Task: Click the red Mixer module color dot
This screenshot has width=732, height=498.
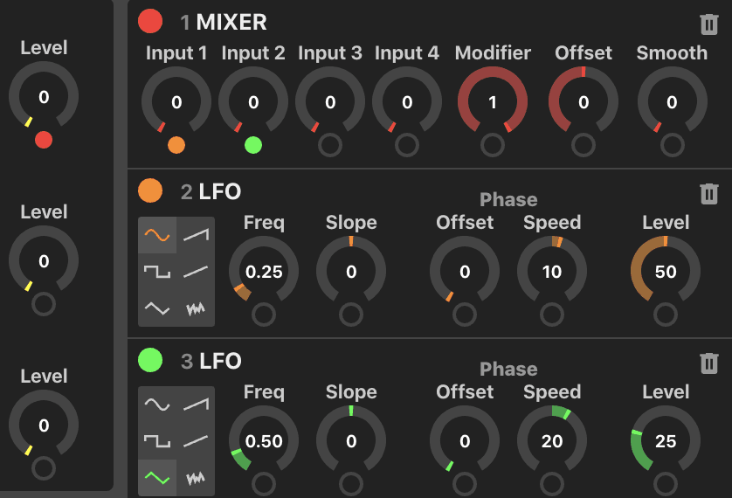Action: 150,21
